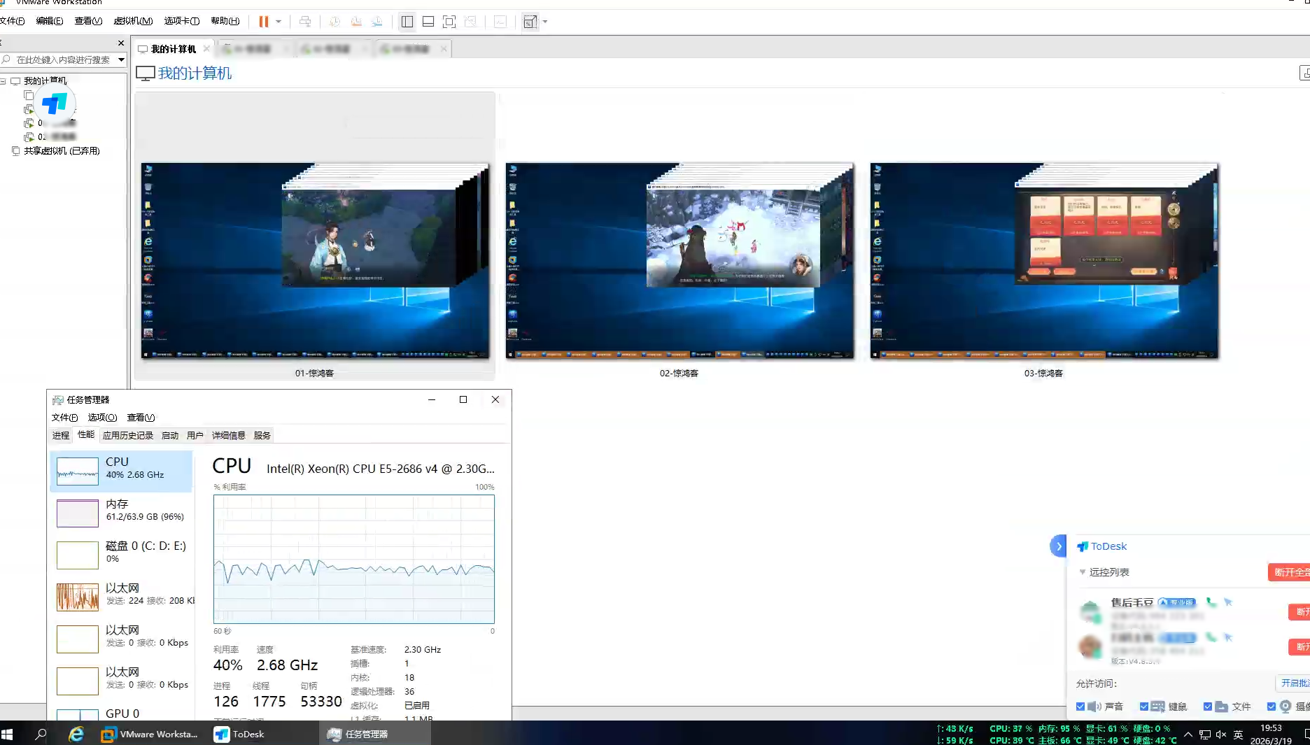This screenshot has height=745, width=1310.
Task: Select the 内存 memory item in Task Manager
Action: 121,510
